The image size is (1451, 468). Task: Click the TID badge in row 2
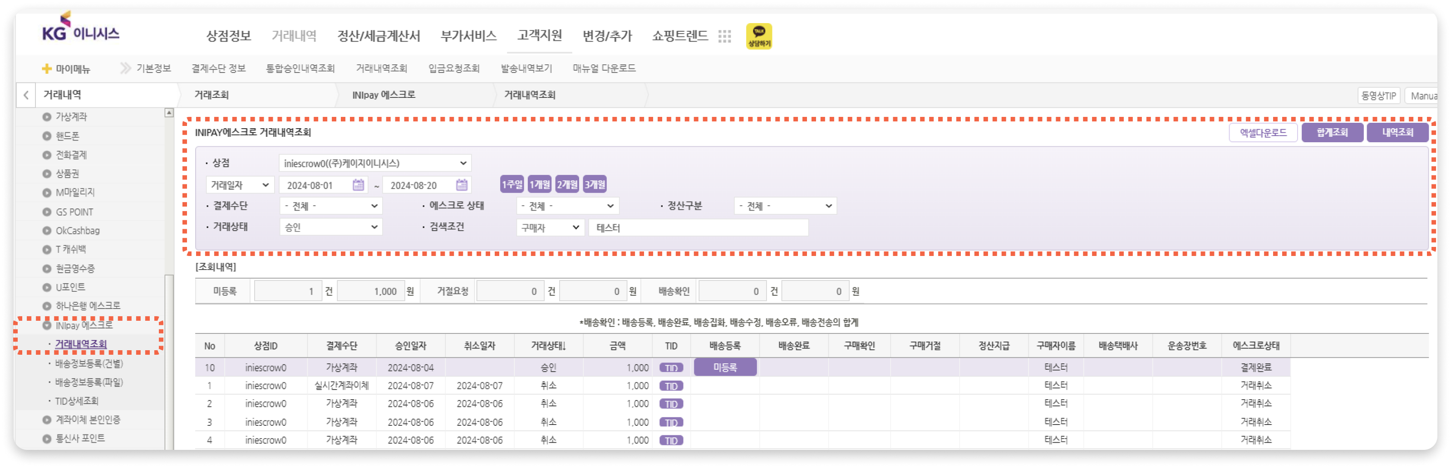pyautogui.click(x=671, y=404)
